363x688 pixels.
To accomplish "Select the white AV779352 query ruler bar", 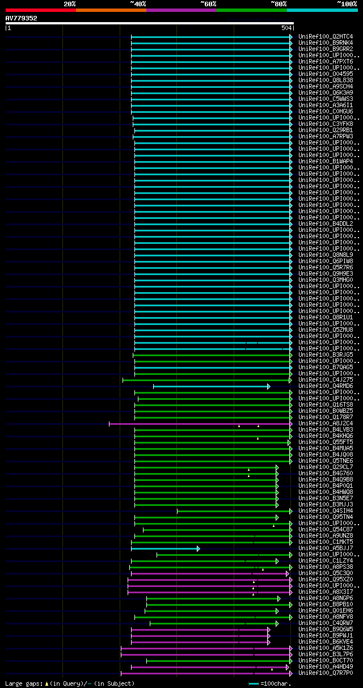I will pyautogui.click(x=150, y=23).
